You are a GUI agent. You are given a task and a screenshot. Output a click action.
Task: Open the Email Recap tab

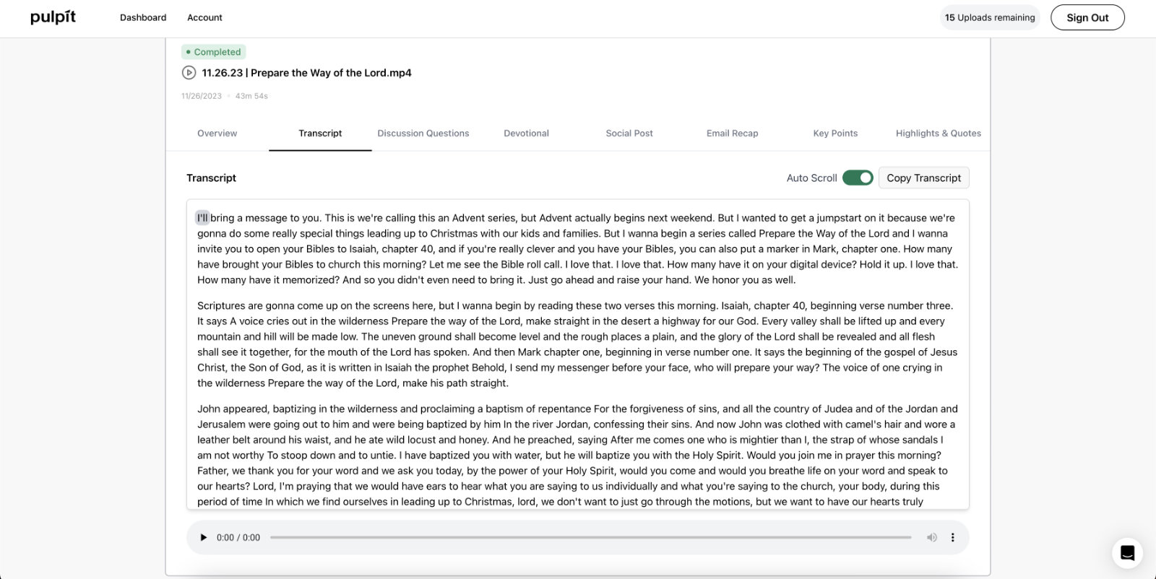[732, 133]
